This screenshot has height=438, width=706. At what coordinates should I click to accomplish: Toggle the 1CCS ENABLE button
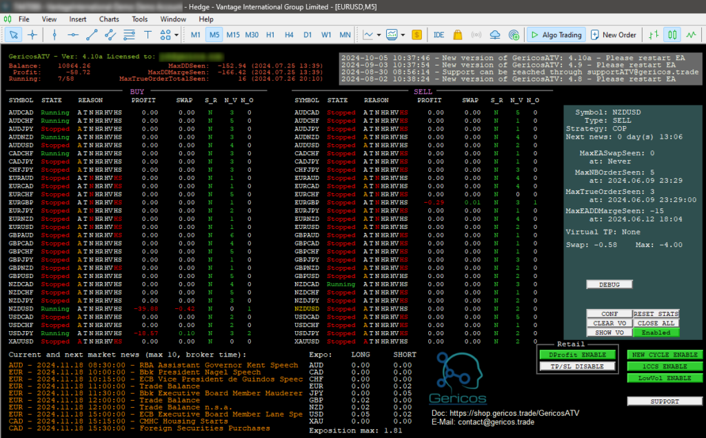point(665,366)
